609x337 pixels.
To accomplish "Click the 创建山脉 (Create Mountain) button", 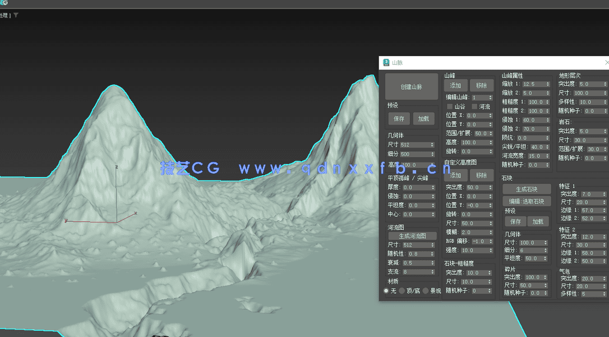I will (x=412, y=86).
